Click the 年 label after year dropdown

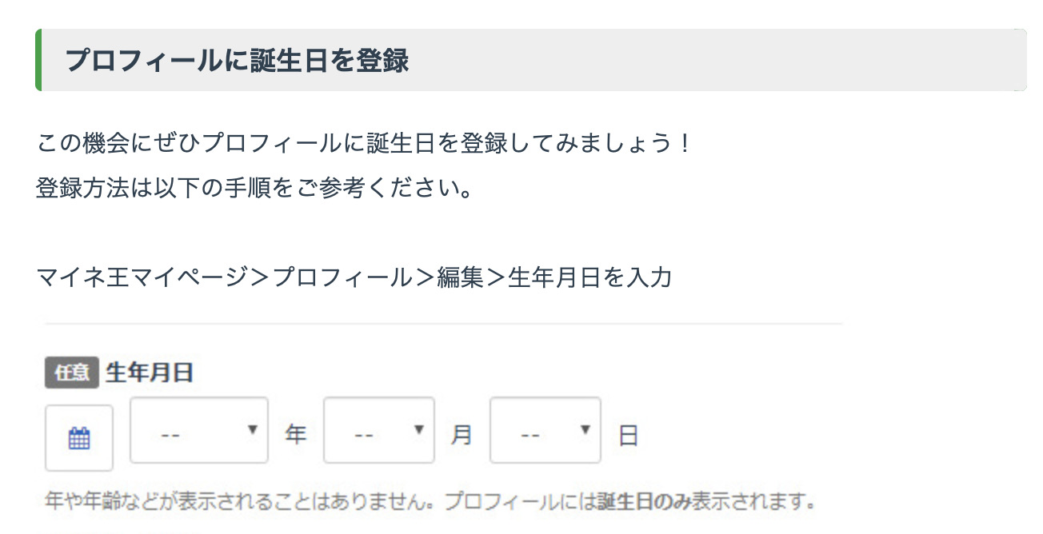296,436
